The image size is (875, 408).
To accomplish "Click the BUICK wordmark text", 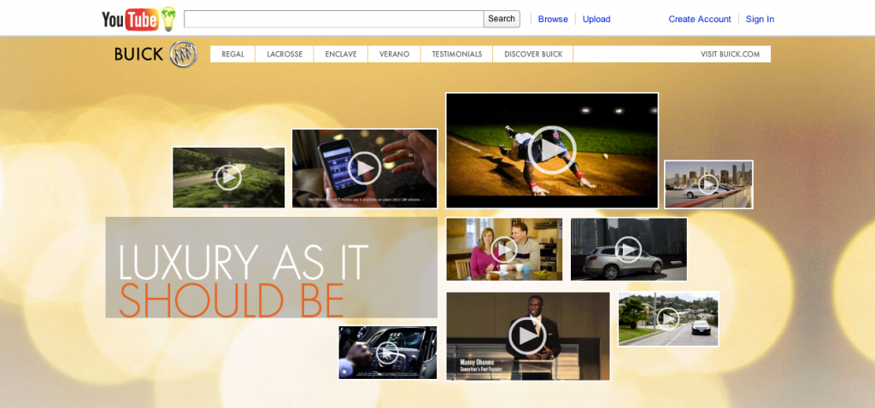I will (138, 54).
